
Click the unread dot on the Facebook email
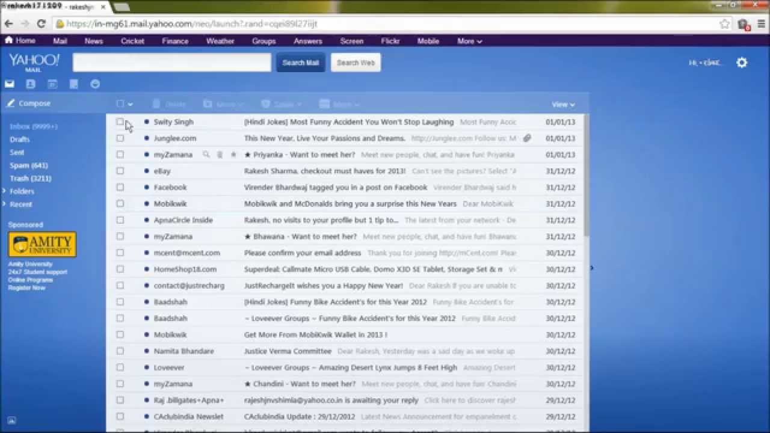(146, 187)
